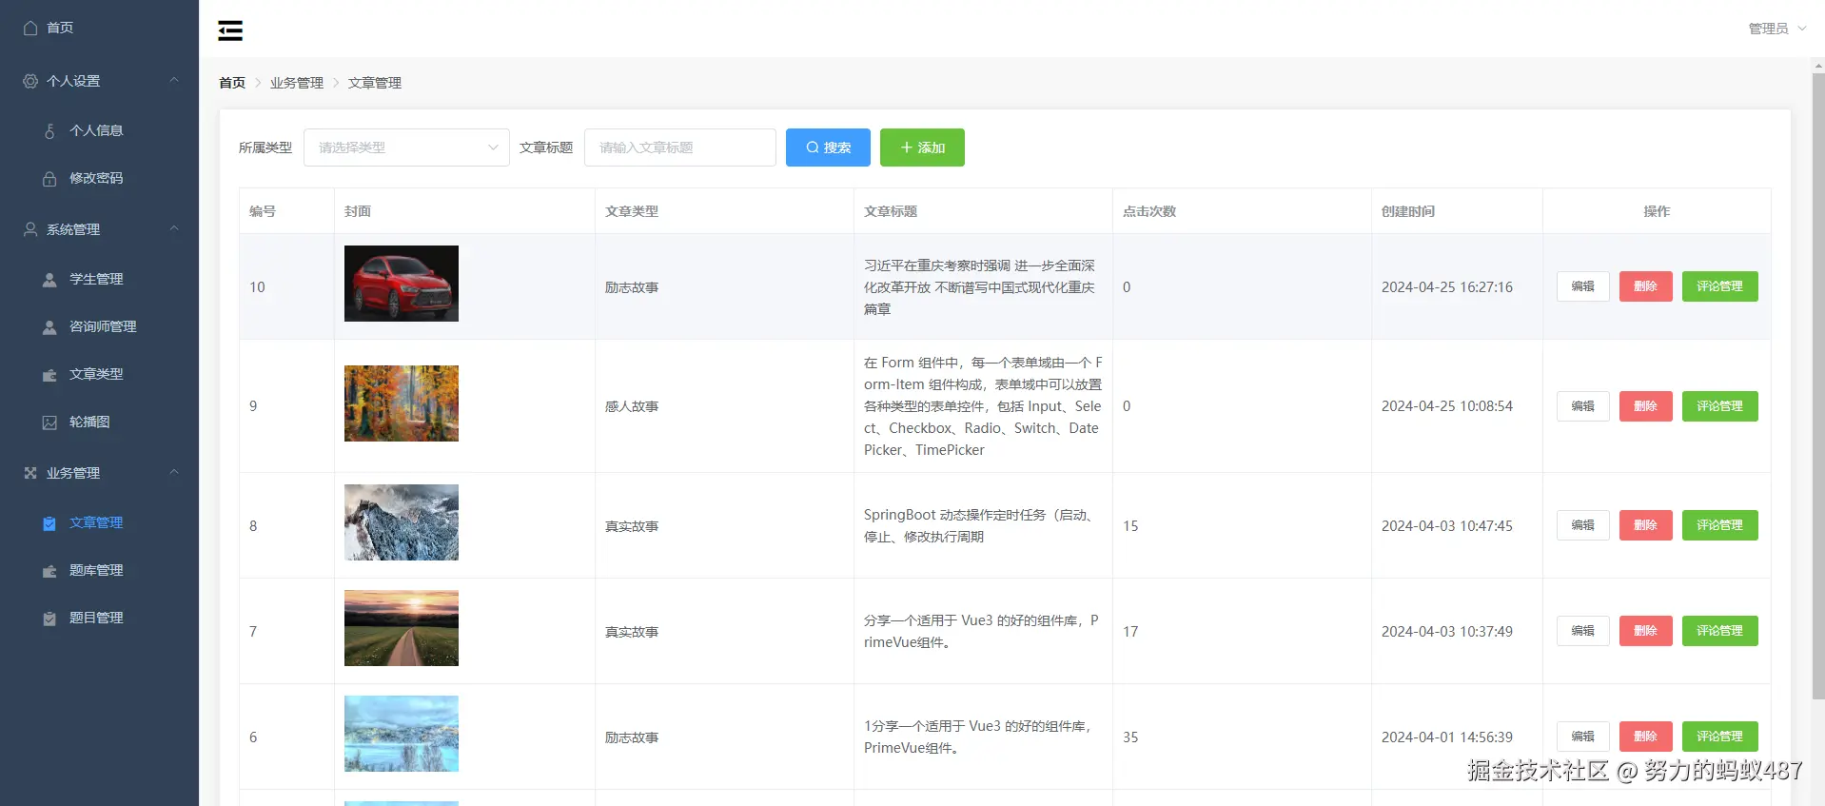1825x806 pixels.
Task: Open the 所属类型 type select dropdown
Action: [406, 147]
